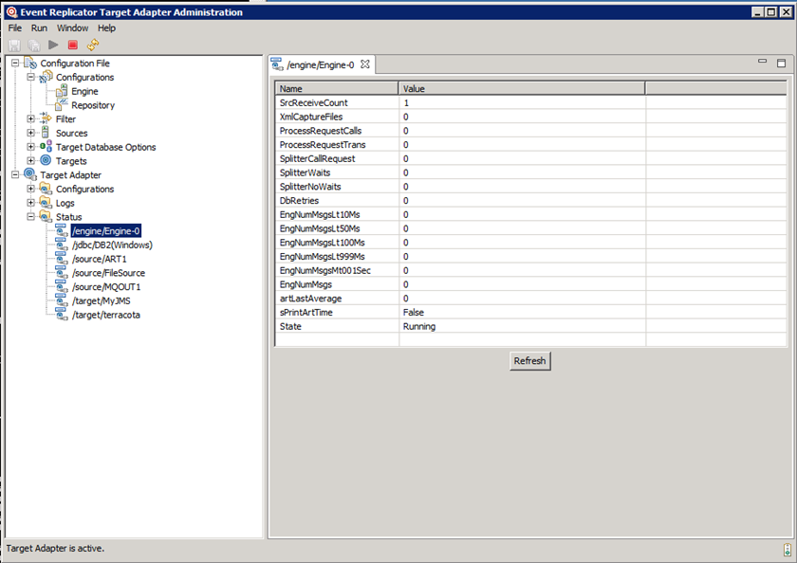The image size is (797, 563).
Task: Open the Run menu
Action: coord(39,28)
